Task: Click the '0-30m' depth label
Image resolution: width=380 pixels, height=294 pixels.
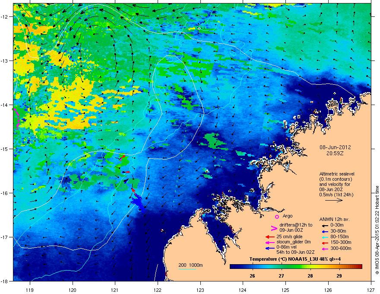Action: 337,225
